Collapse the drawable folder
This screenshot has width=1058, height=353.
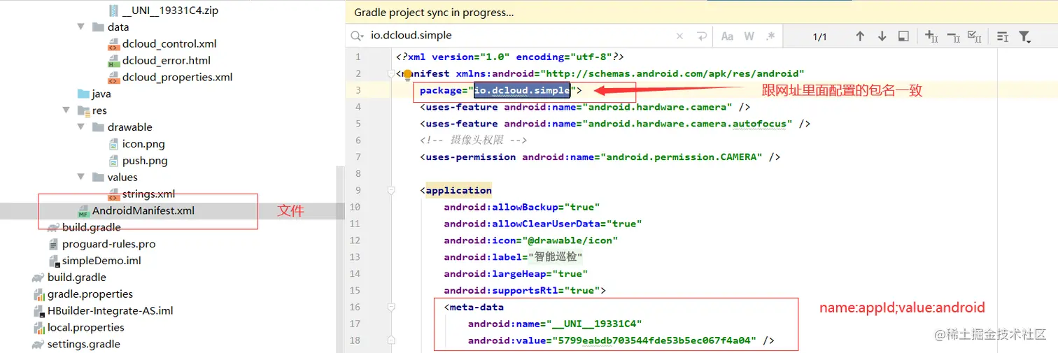(x=82, y=127)
